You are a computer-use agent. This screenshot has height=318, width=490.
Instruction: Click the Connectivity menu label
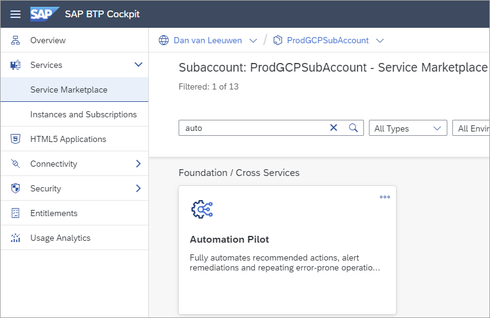[x=54, y=164]
